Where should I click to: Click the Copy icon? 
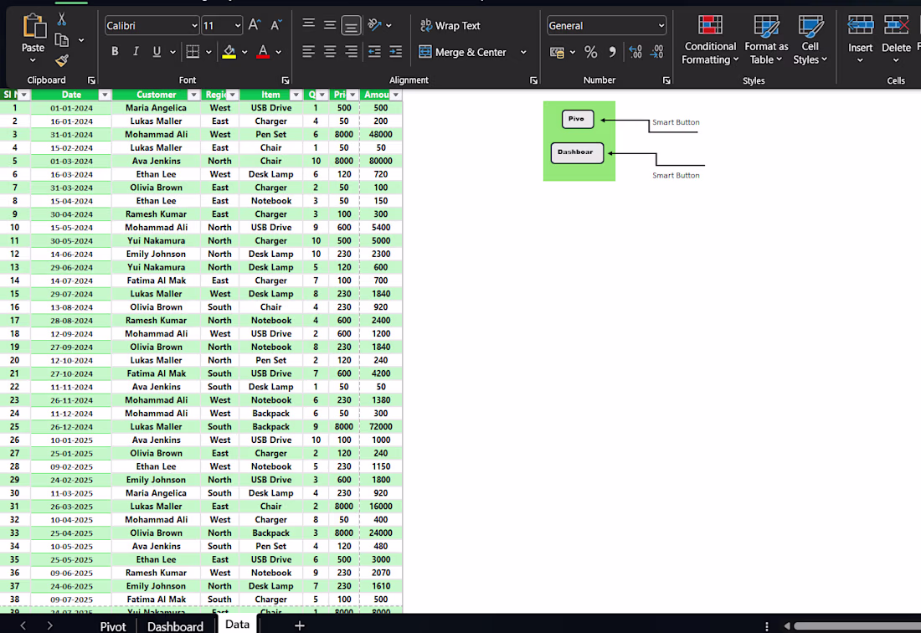62,40
